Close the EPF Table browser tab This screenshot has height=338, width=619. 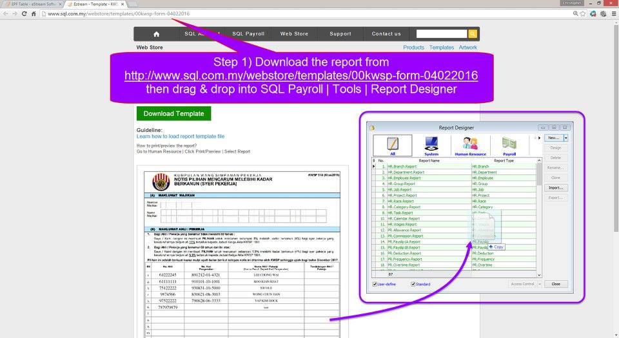point(60,4)
